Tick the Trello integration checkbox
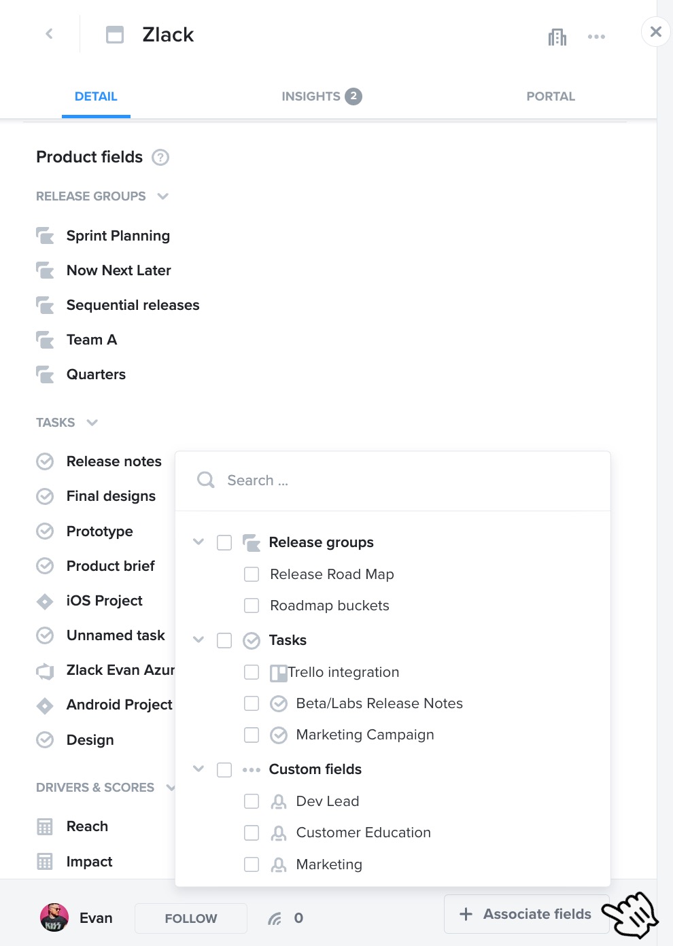The height and width of the screenshot is (946, 673). 252,672
